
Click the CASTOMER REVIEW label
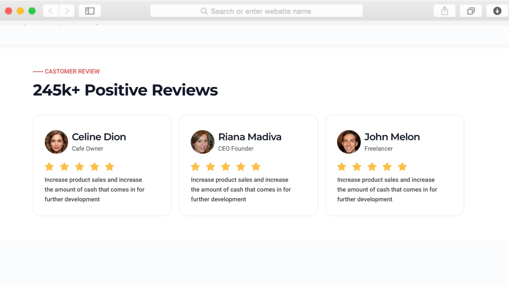pyautogui.click(x=72, y=71)
